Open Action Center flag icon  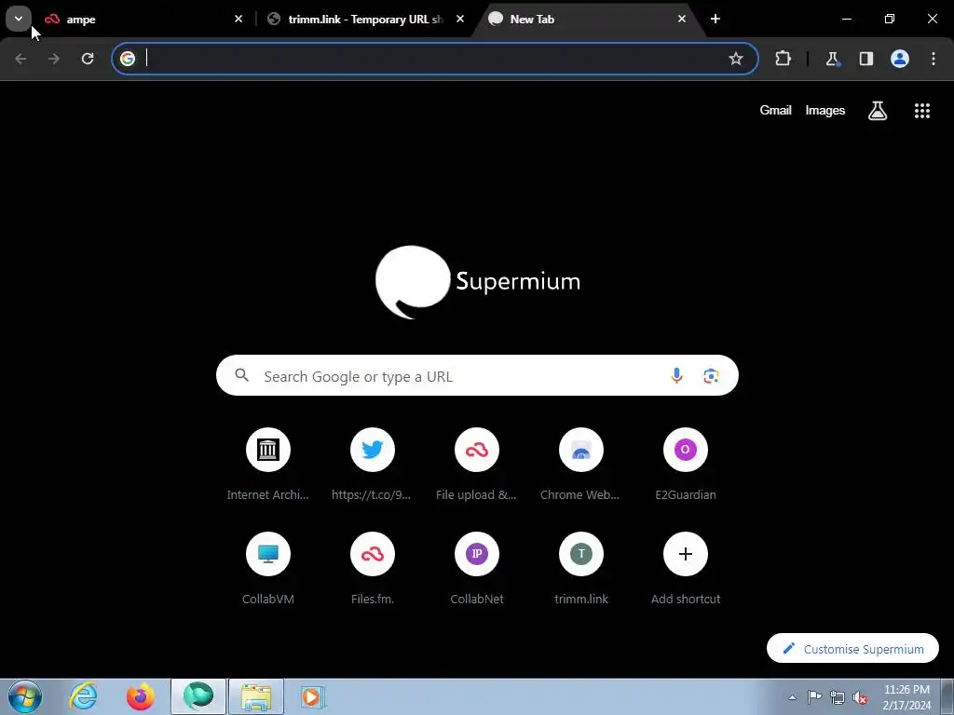click(814, 697)
